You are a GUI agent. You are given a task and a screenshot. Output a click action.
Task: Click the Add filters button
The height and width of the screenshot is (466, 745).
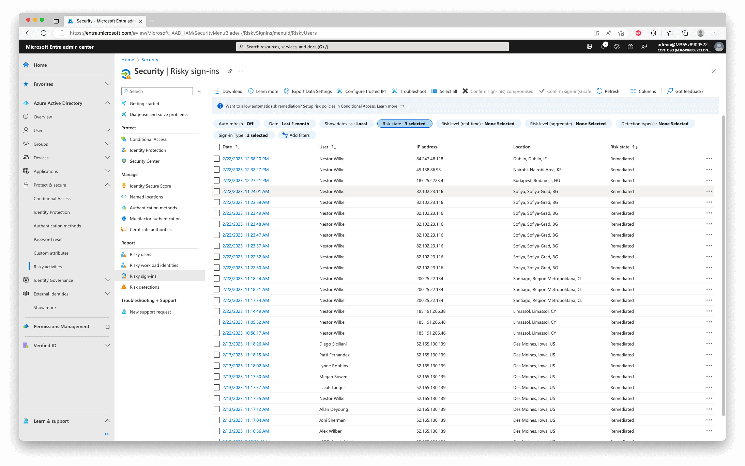pyautogui.click(x=297, y=135)
